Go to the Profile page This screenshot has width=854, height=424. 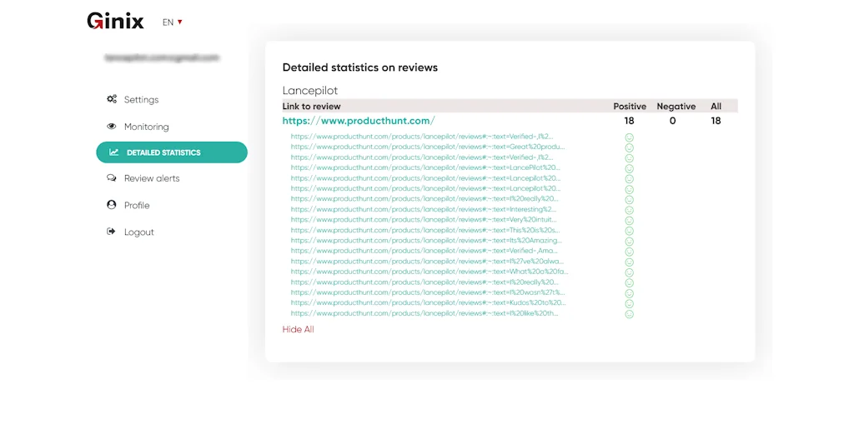tap(128, 205)
